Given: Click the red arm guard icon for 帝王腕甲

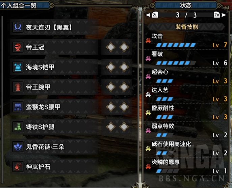Looking at the screenshot, I should (18, 87).
